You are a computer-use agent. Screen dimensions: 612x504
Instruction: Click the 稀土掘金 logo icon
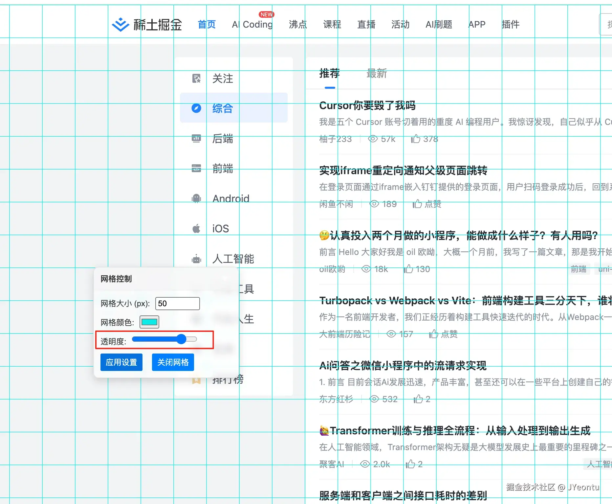[x=120, y=24]
